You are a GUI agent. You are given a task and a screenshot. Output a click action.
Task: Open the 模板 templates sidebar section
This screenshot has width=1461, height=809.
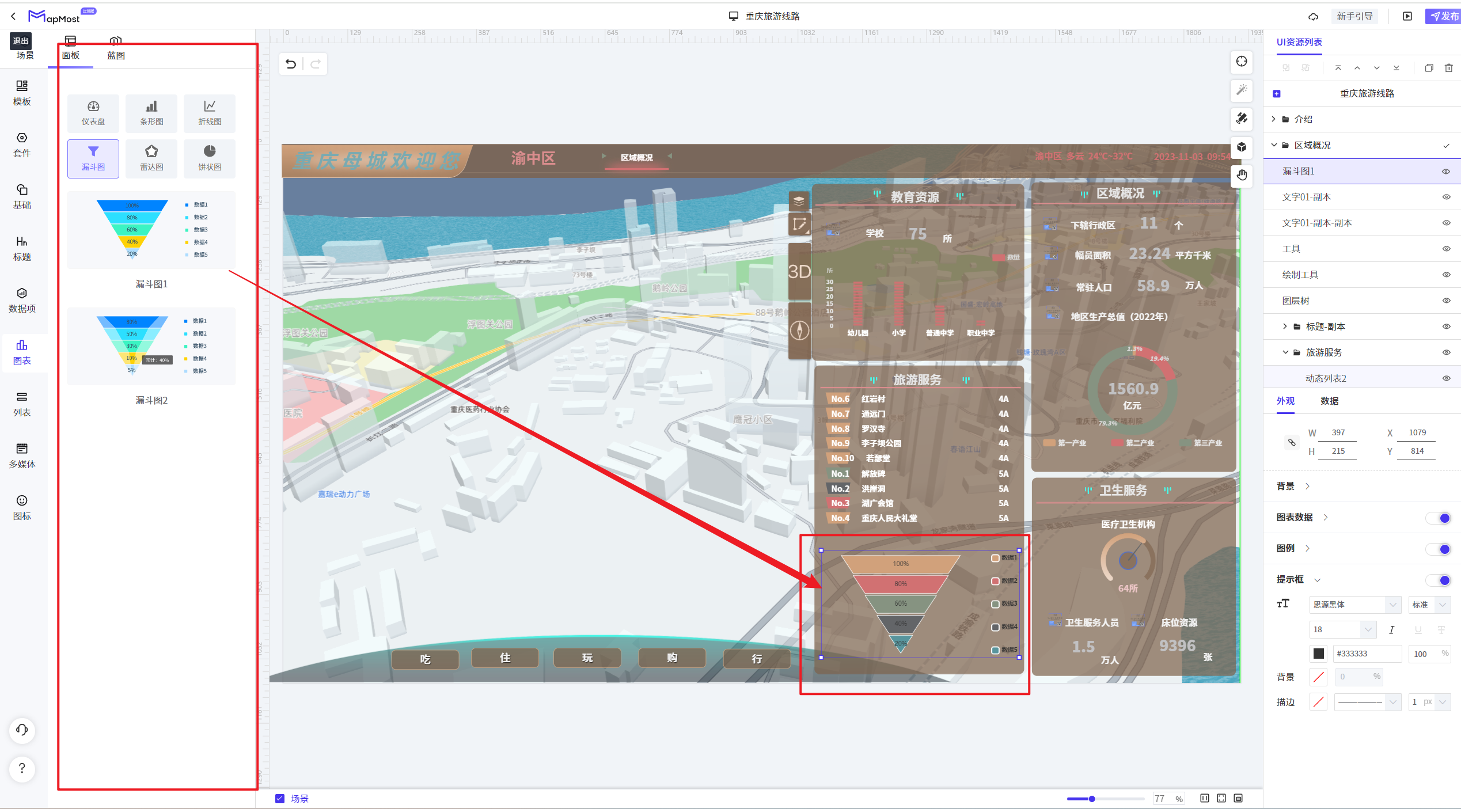coord(22,93)
